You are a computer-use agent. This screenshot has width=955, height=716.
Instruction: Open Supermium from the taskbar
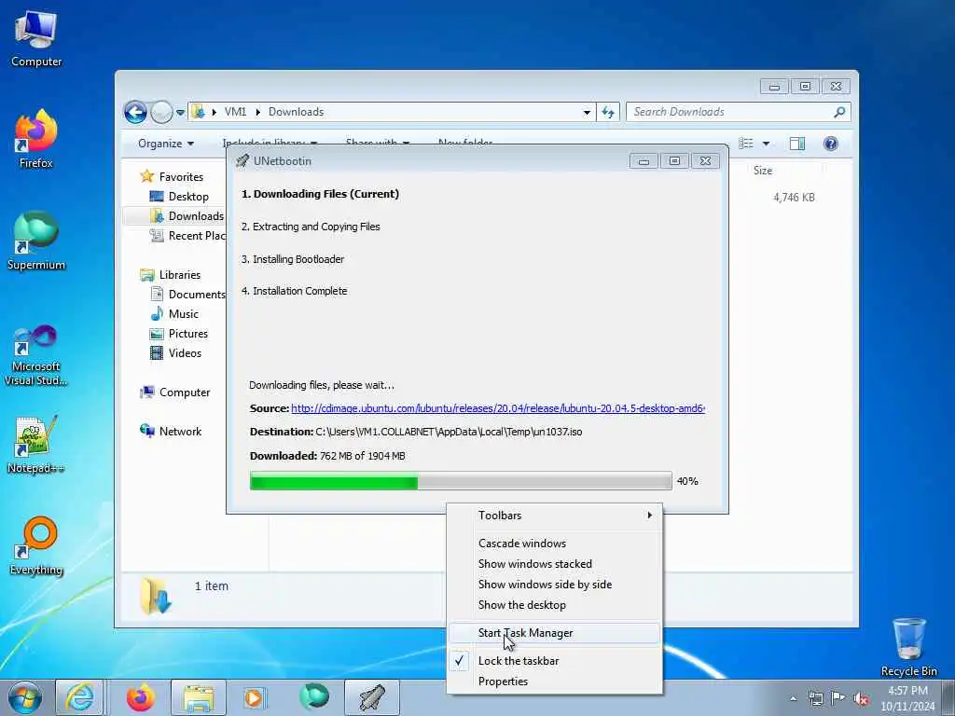click(x=313, y=697)
